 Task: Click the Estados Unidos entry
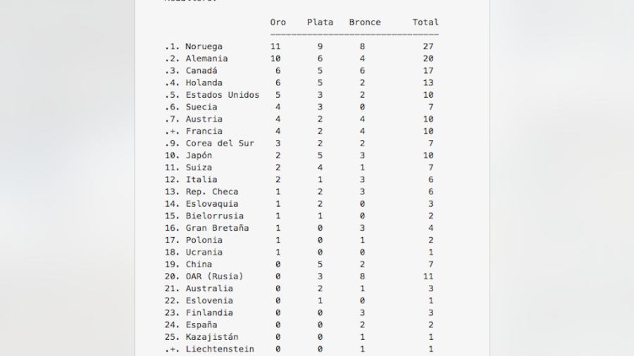pos(223,95)
